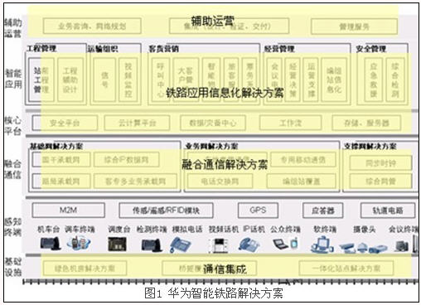This screenshot has height=305, width=421.
Task: Click the 感知终端 row label
Action: click(x=13, y=227)
